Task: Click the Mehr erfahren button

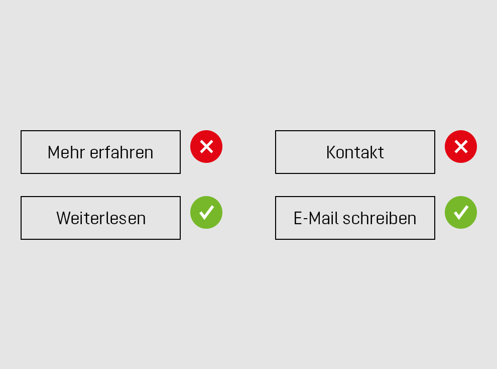Action: [x=100, y=152]
